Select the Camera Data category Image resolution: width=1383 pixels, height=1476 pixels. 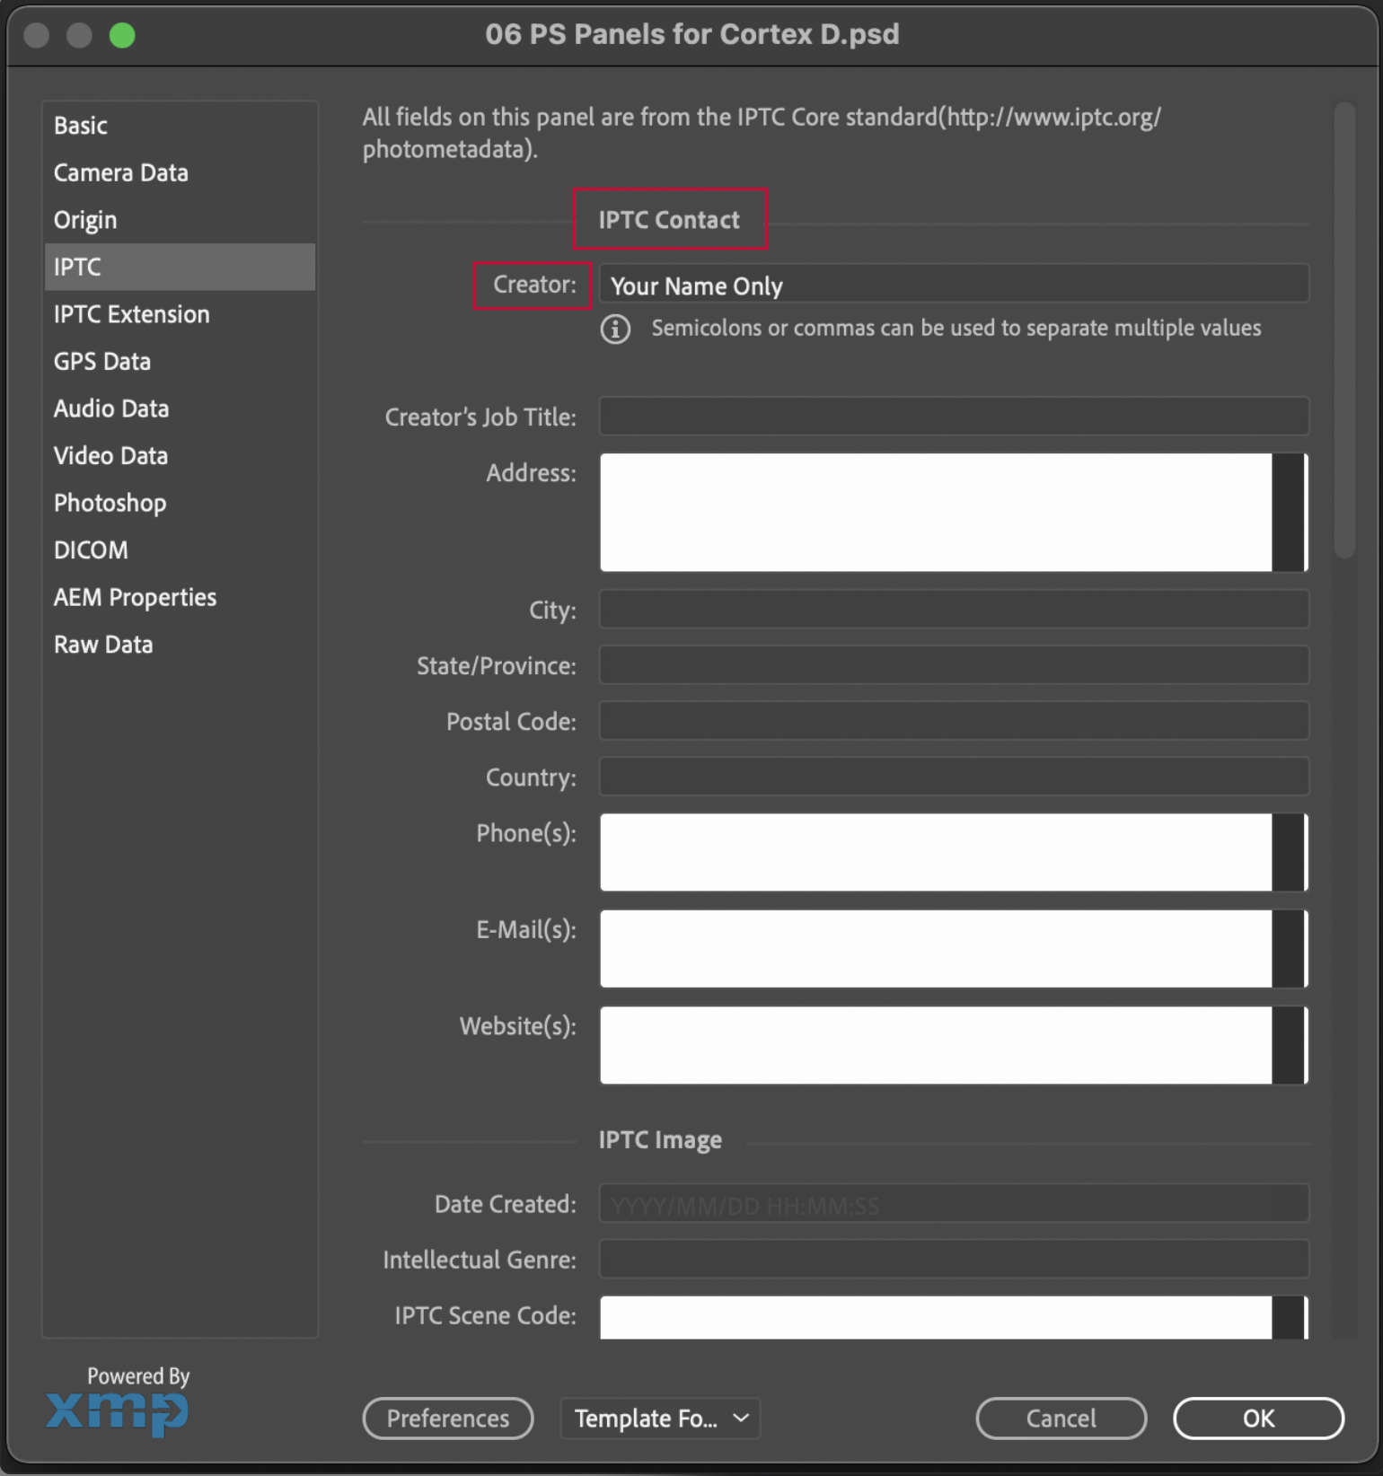pyautogui.click(x=180, y=172)
